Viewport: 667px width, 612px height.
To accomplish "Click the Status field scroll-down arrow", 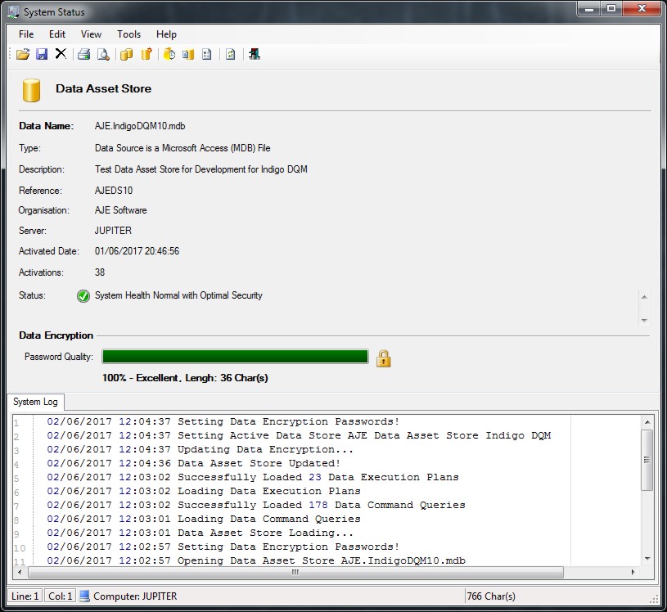I will (x=644, y=320).
